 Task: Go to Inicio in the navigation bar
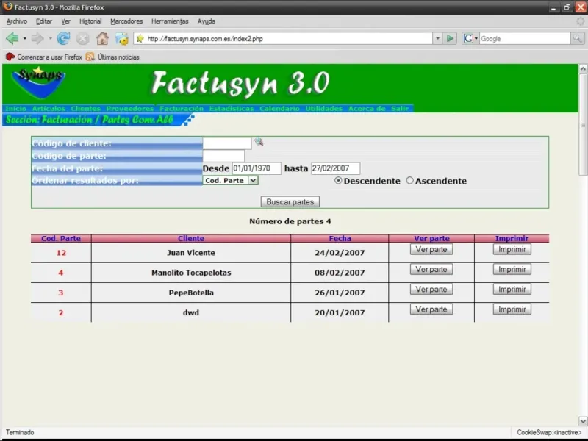click(15, 108)
